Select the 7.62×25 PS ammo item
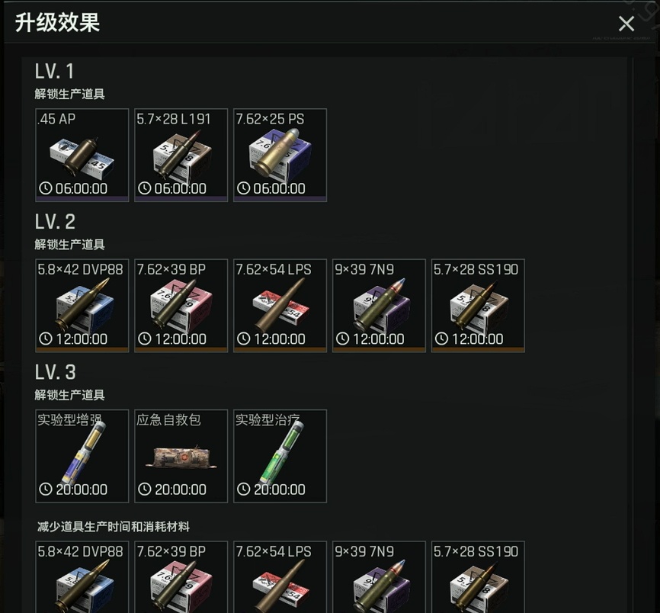660x613 pixels. [x=280, y=155]
